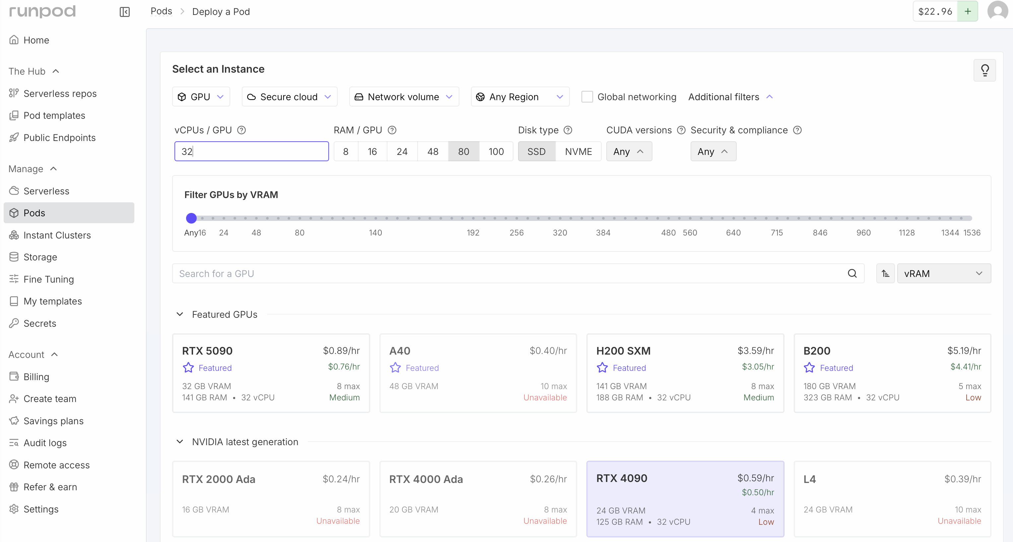Select 48 RAM per GPU option
The width and height of the screenshot is (1013, 542).
click(433, 152)
